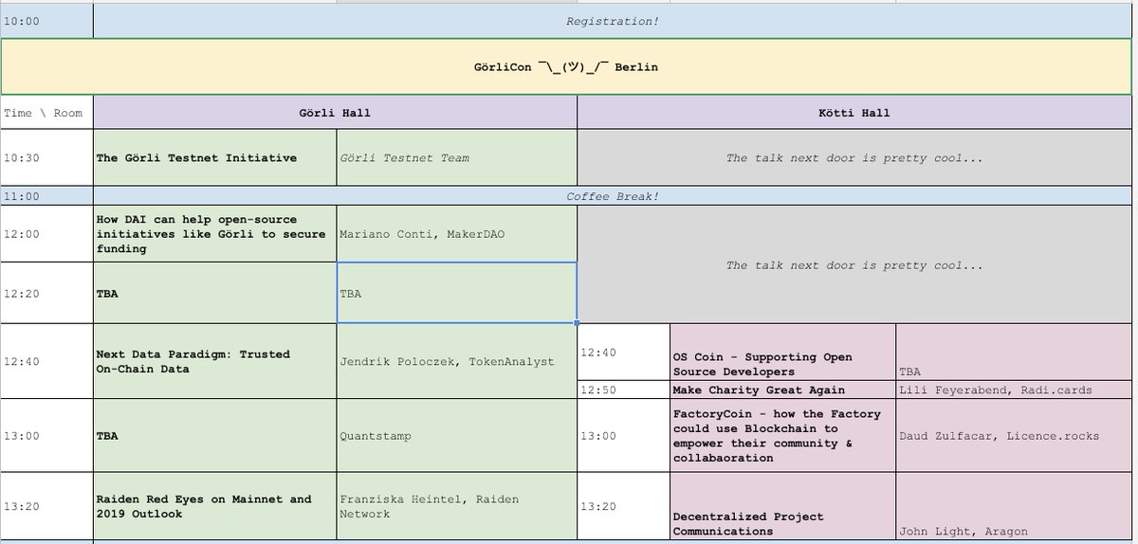Image resolution: width=1138 pixels, height=544 pixels.
Task: Click the 13:20 time cell in Kötti Hall
Action: [623, 506]
